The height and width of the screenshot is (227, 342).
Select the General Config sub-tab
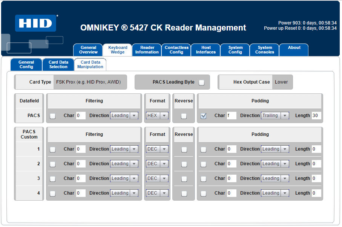coord(26,64)
